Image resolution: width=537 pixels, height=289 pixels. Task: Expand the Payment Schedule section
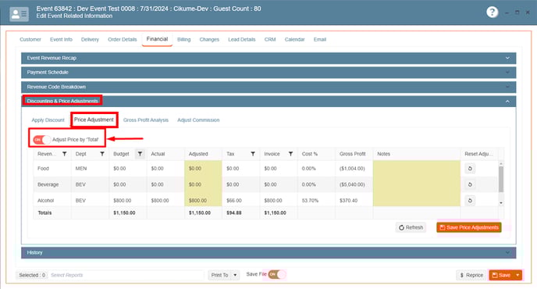(268, 73)
